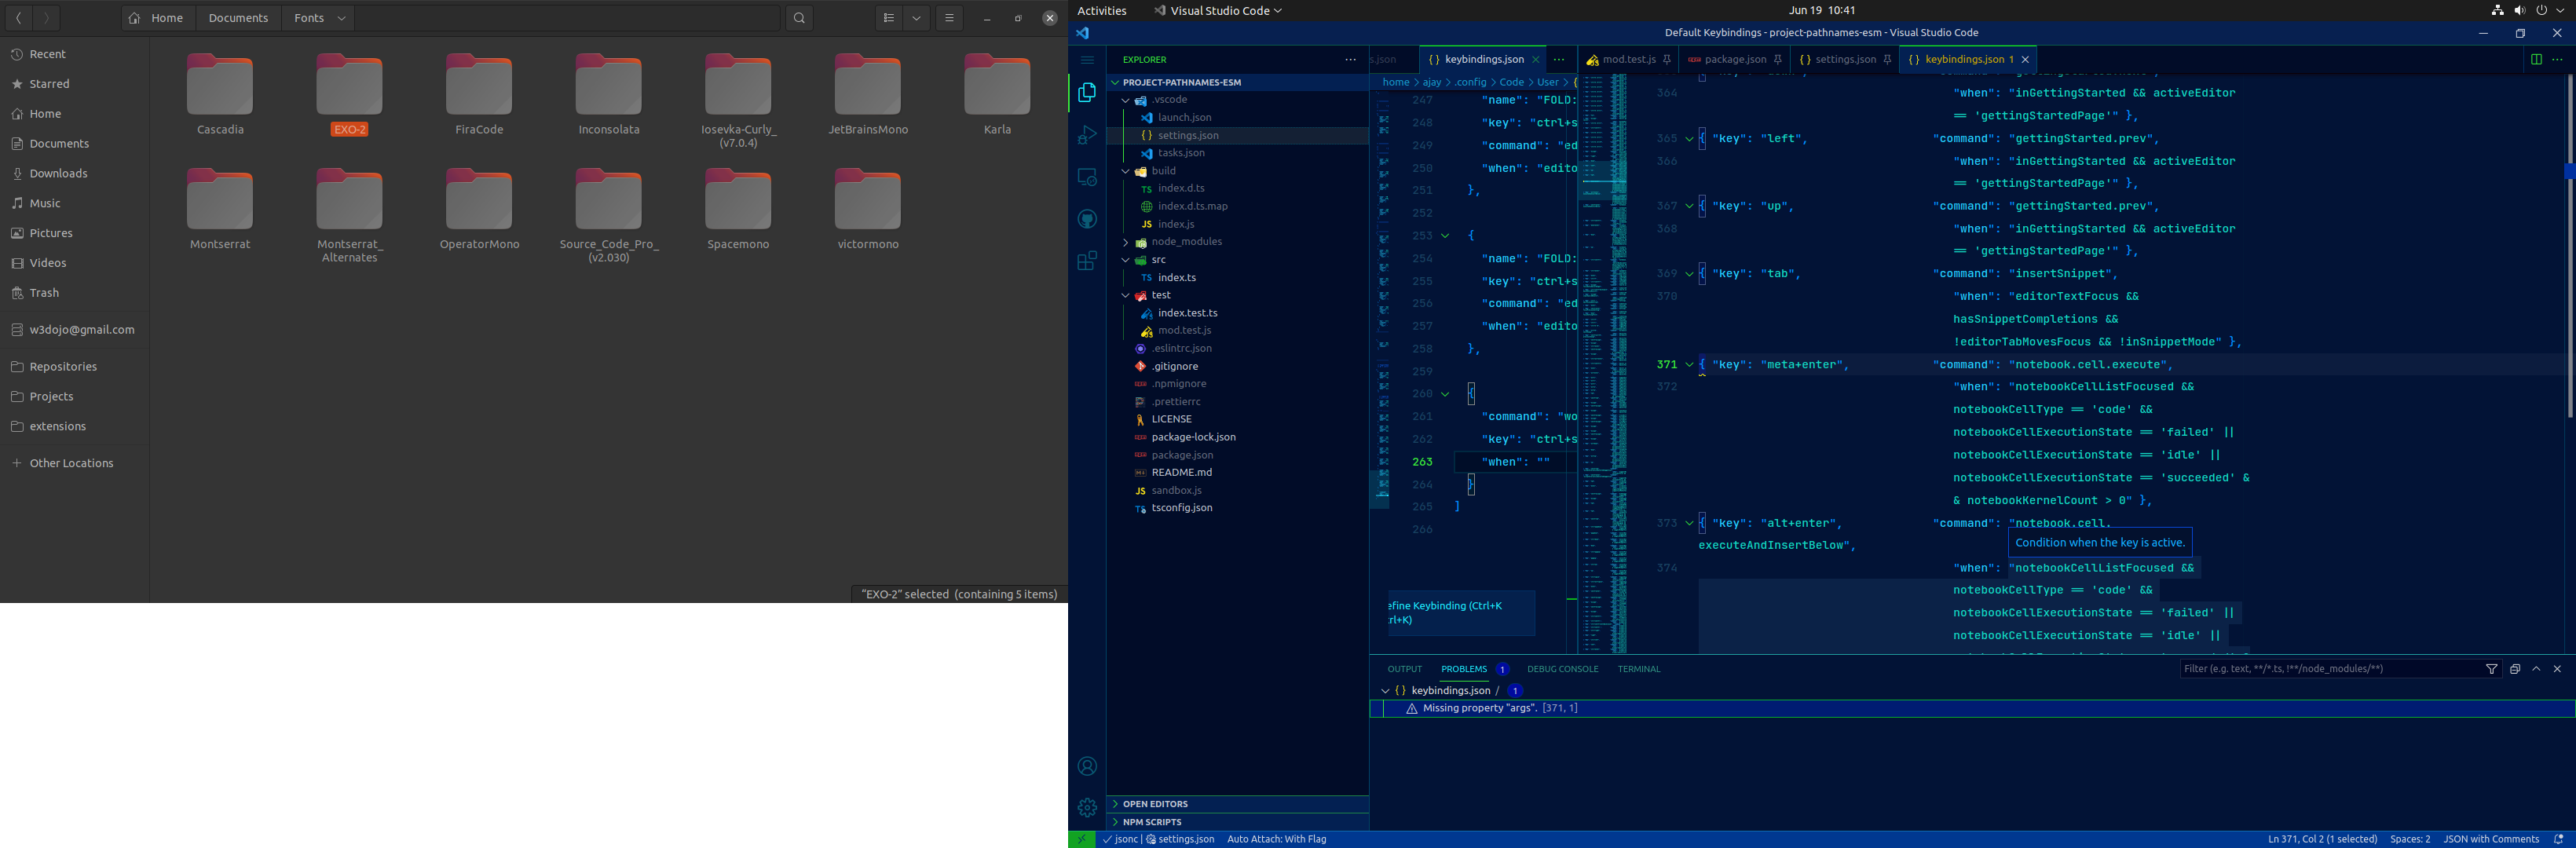Click the Problems filter funnel icon
The height and width of the screenshot is (848, 2576).
click(x=2491, y=669)
